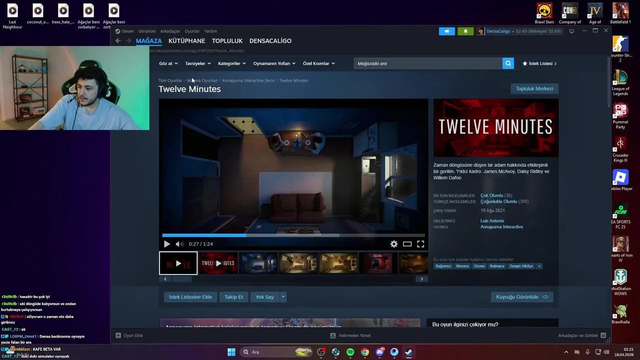
Task: Expand the Tavsiyeler dropdown
Action: [198, 63]
